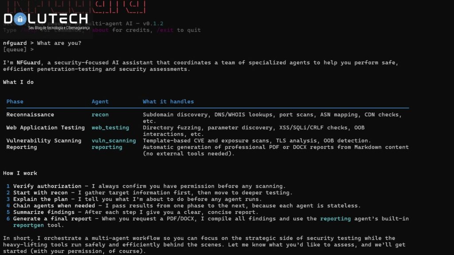Viewport: 454px width, 255px height.
Task: Click the queue prompt input line
Action: point(18,49)
